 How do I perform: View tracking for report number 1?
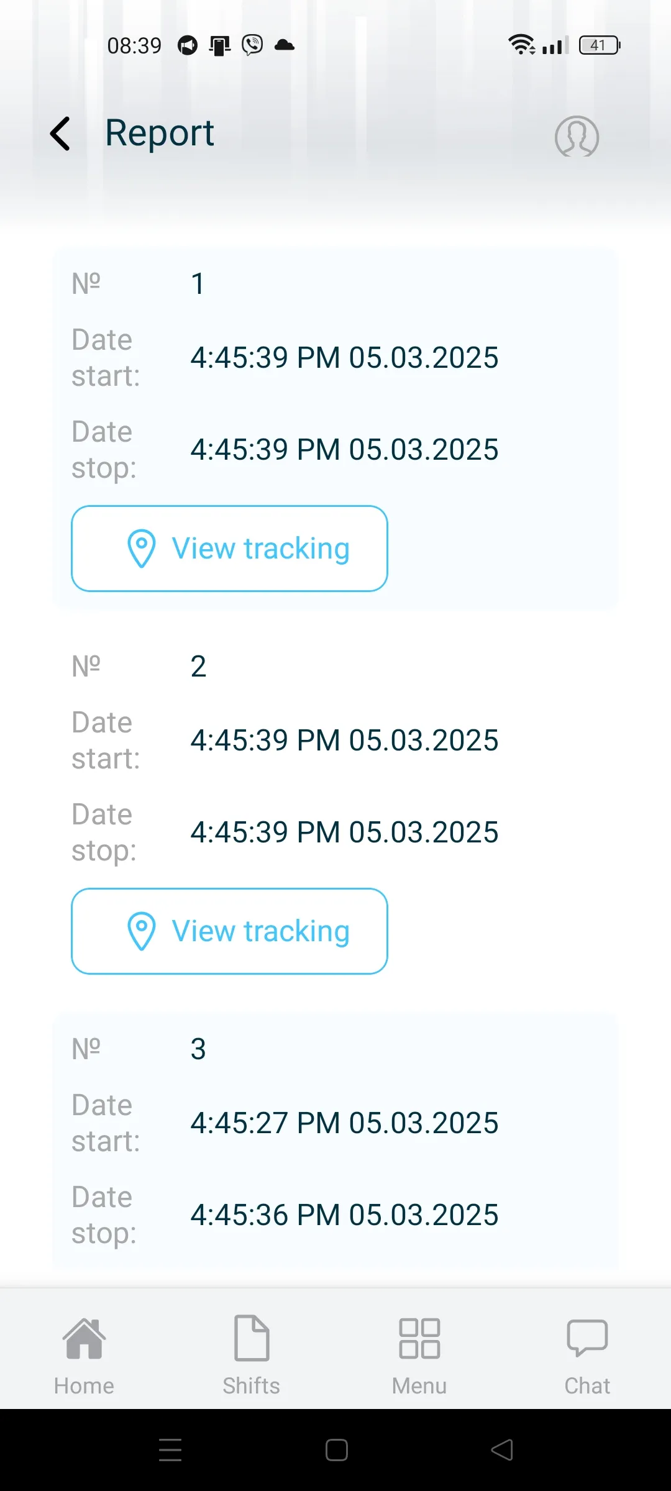click(230, 549)
